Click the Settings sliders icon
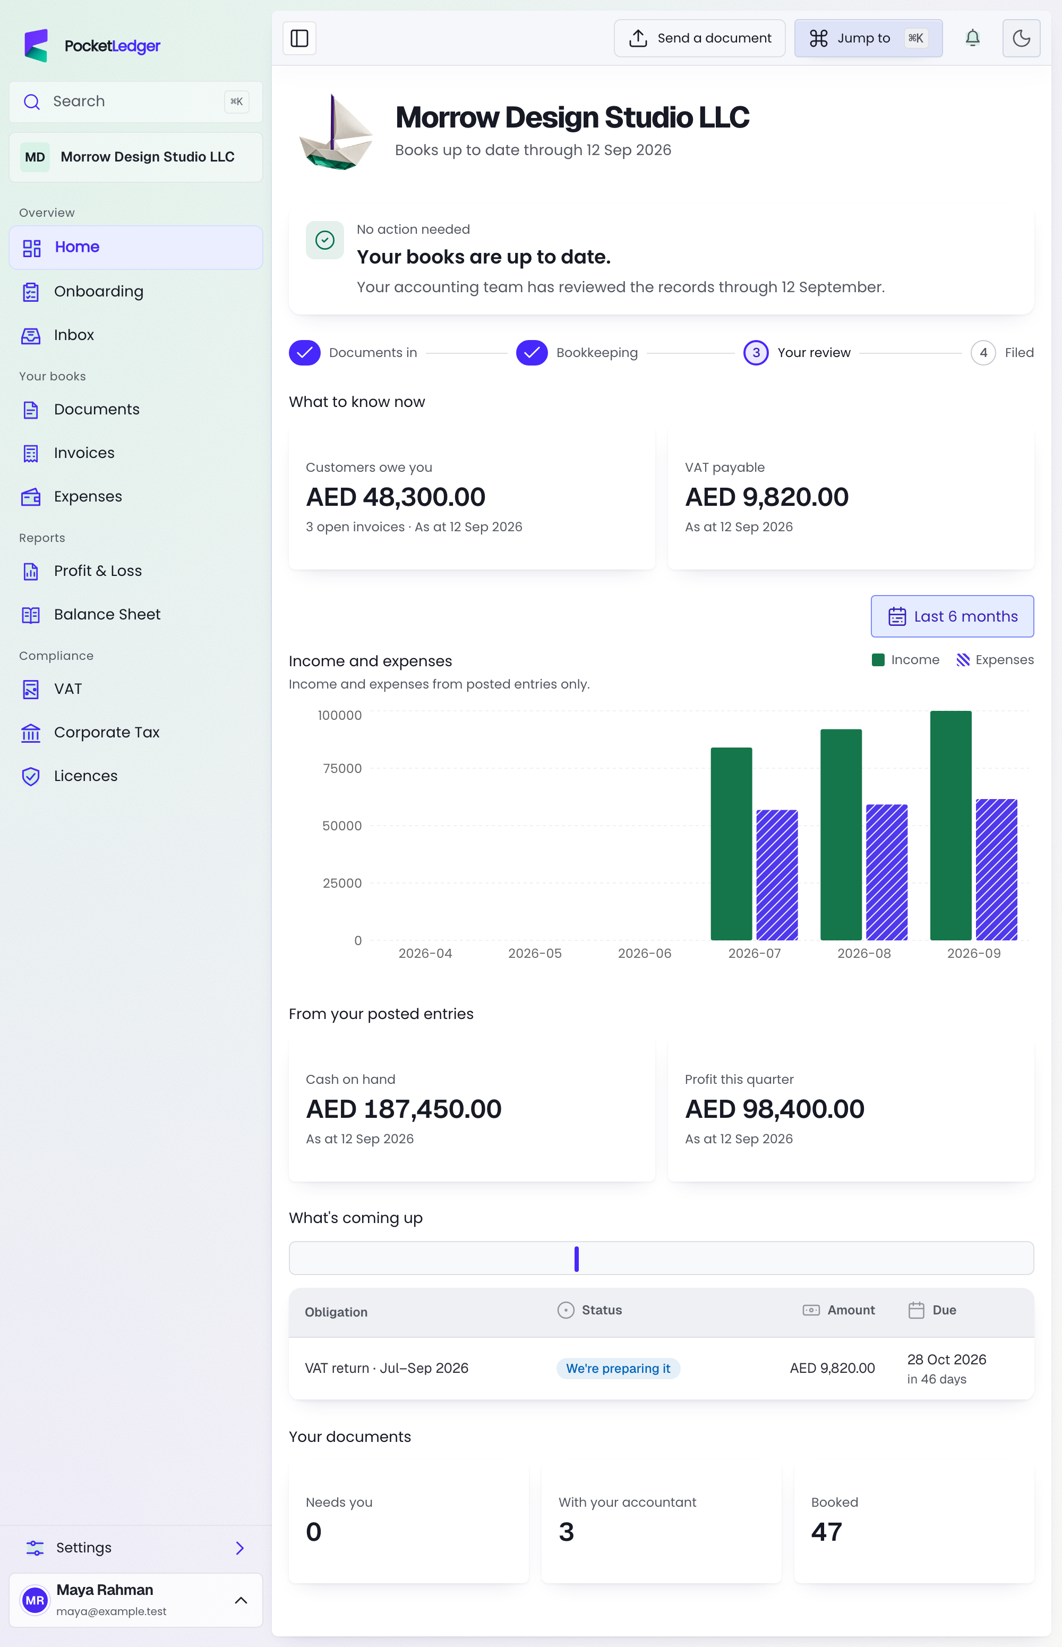Screen dimensions: 1062x1647 (x=35, y=1548)
